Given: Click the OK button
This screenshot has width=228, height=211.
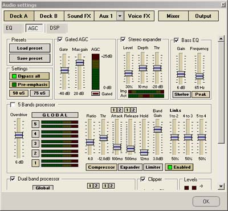Looking at the screenshot, I should [206, 201].
